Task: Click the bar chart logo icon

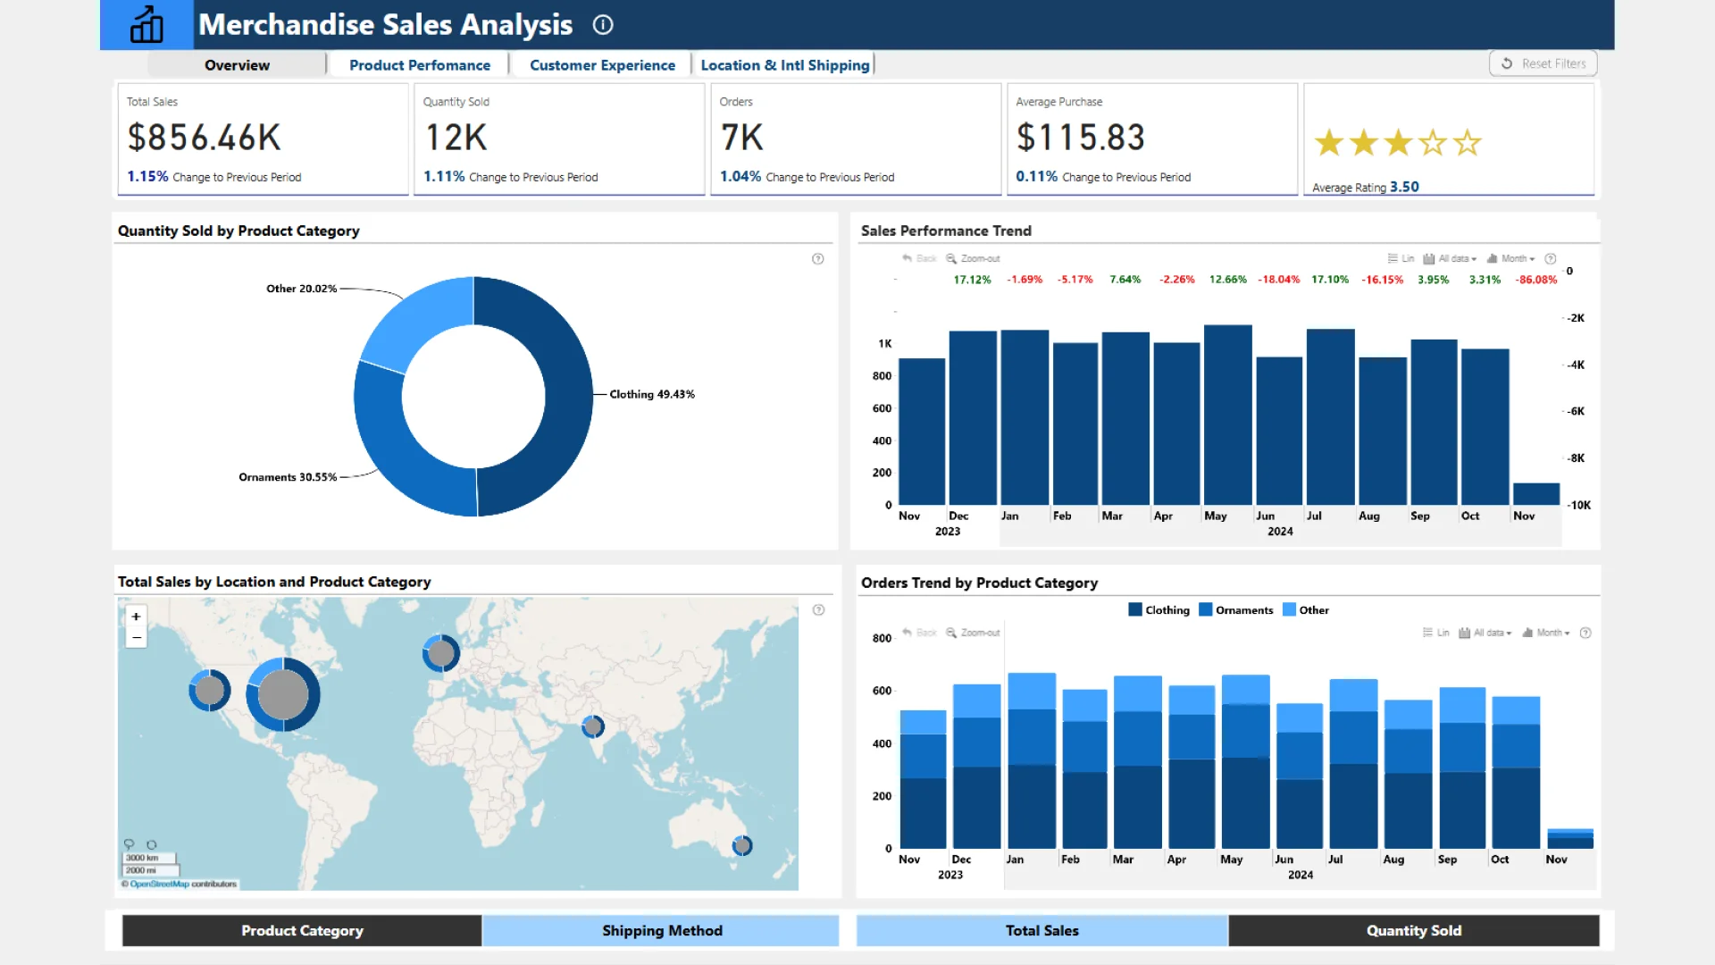Action: pyautogui.click(x=146, y=25)
